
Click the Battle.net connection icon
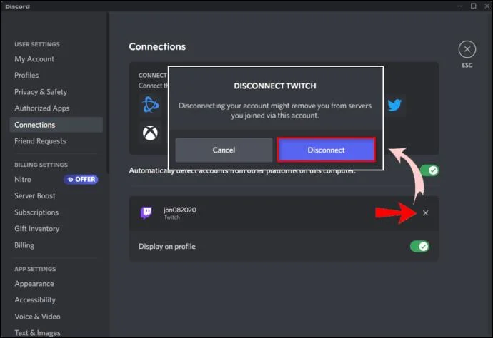click(151, 105)
